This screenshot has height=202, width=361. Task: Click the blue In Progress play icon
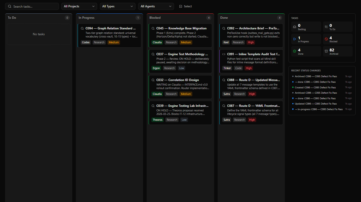point(294,39)
